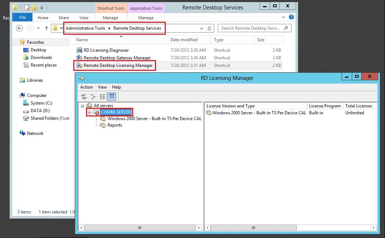Click the License Program column header
Screen dimensions: 385x238
click(325, 106)
